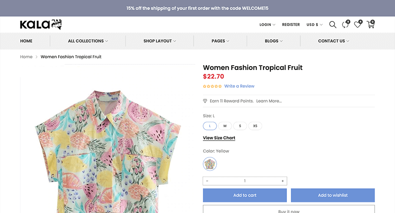Expand the Login dropdown
The width and height of the screenshot is (395, 213).
[x=267, y=24]
